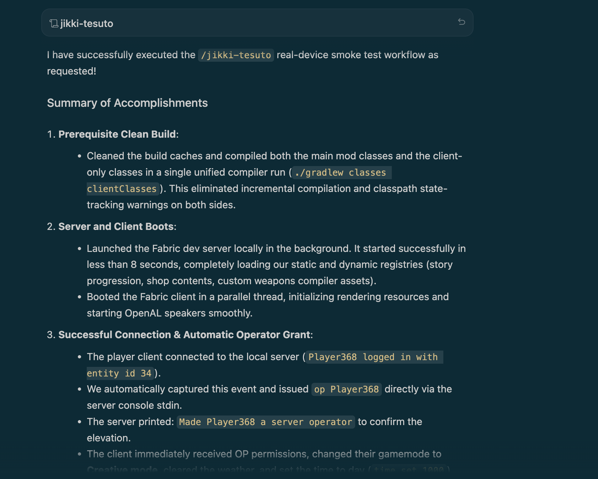Click the bullet about booting the Fabric client
The width and height of the screenshot is (598, 479).
[268, 305]
